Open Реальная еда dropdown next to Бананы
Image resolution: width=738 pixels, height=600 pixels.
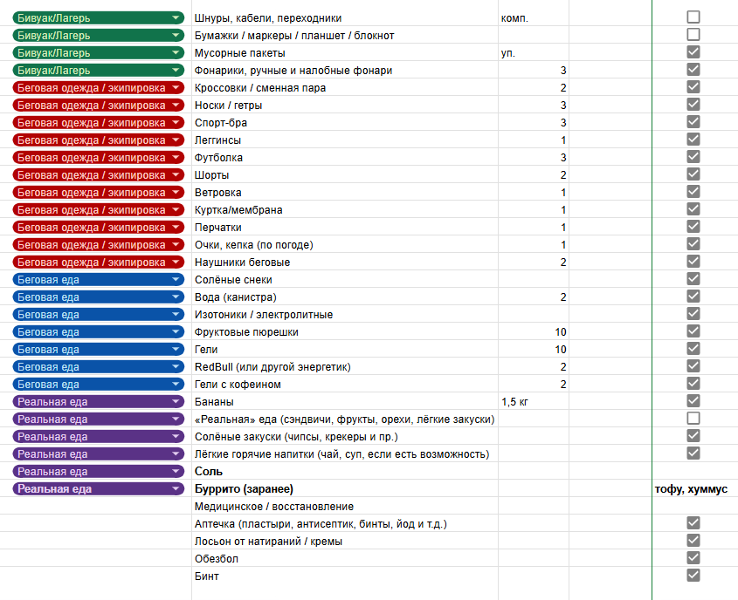[x=176, y=402]
